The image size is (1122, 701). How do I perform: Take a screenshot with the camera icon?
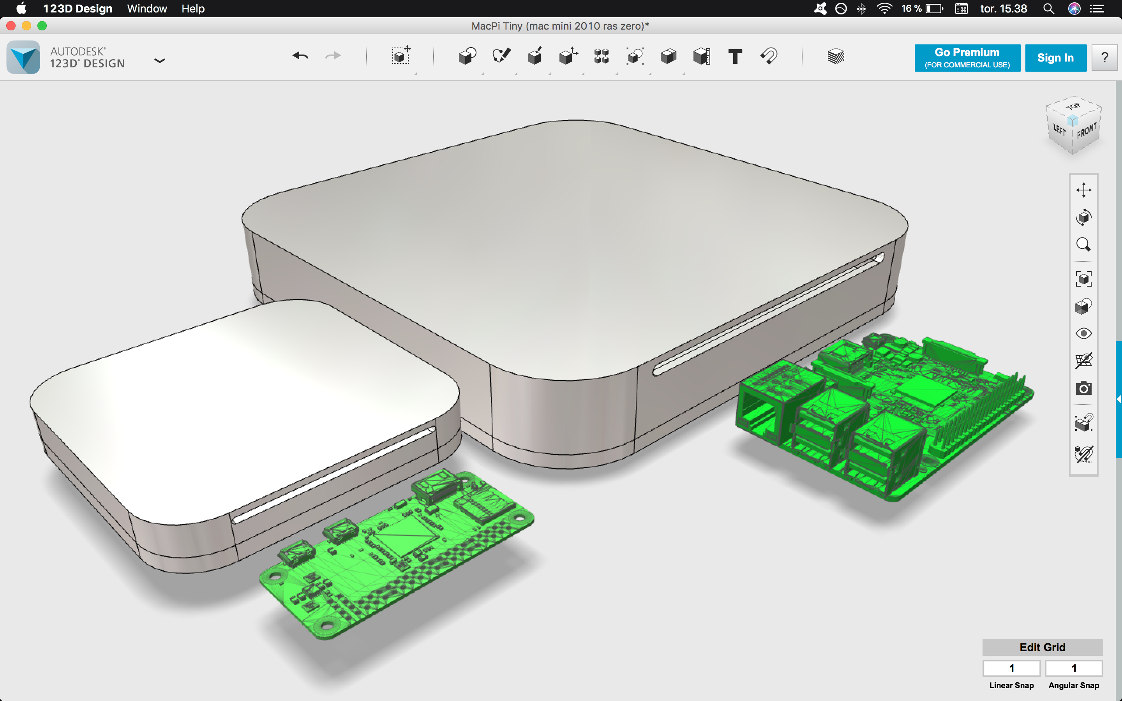[x=1083, y=388]
